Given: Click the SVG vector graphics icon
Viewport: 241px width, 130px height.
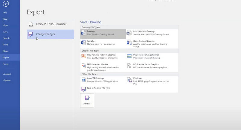Looking at the screenshot, I should tap(129, 66).
